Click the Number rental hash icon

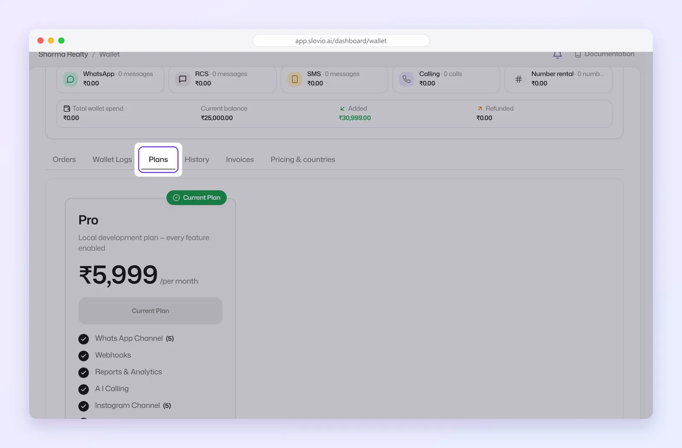[x=519, y=79]
